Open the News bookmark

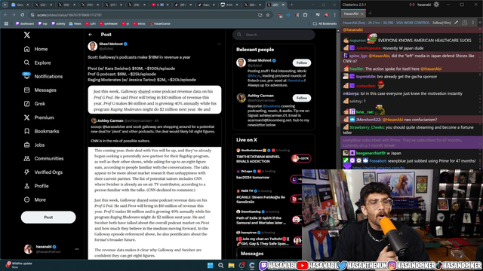click(x=75, y=23)
